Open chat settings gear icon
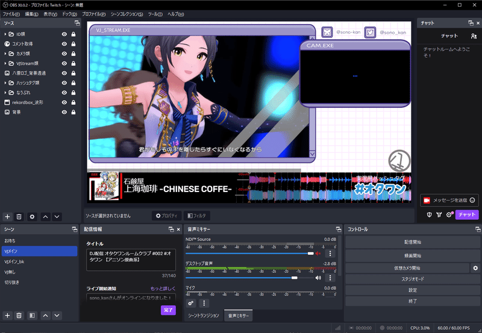Viewport: 482px width, 333px height. pos(449,215)
